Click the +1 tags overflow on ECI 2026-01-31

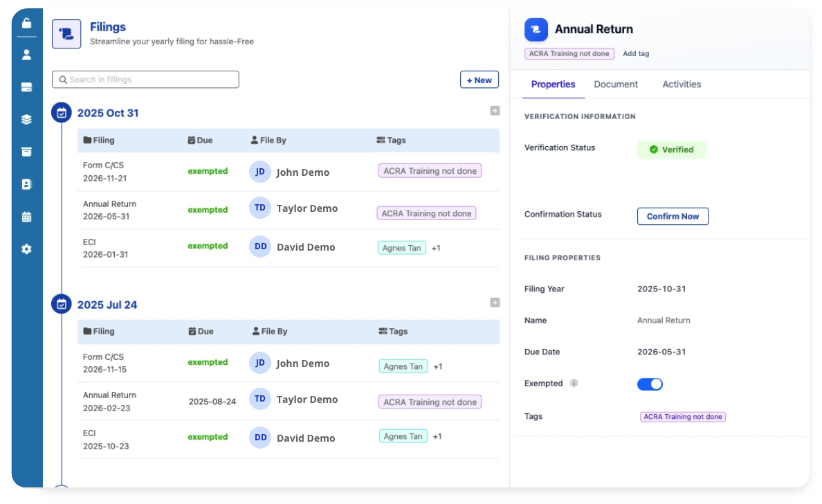(436, 248)
